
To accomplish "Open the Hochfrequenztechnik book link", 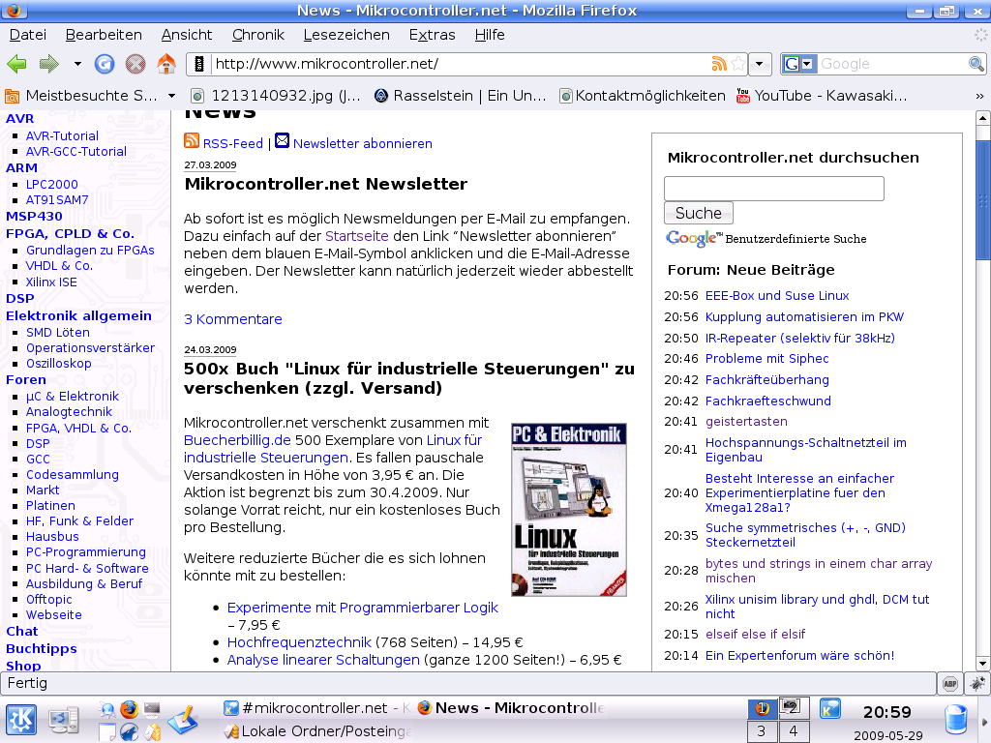I will click(299, 642).
